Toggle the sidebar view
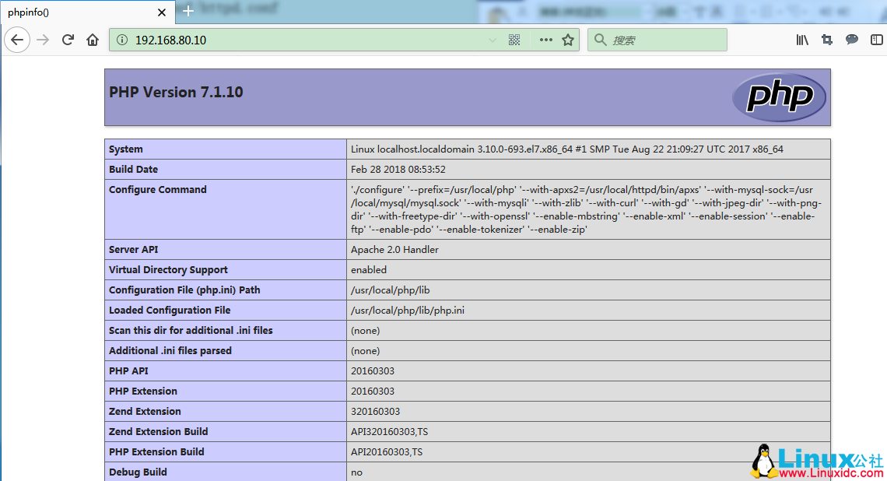This screenshot has width=887, height=481. pos(876,40)
